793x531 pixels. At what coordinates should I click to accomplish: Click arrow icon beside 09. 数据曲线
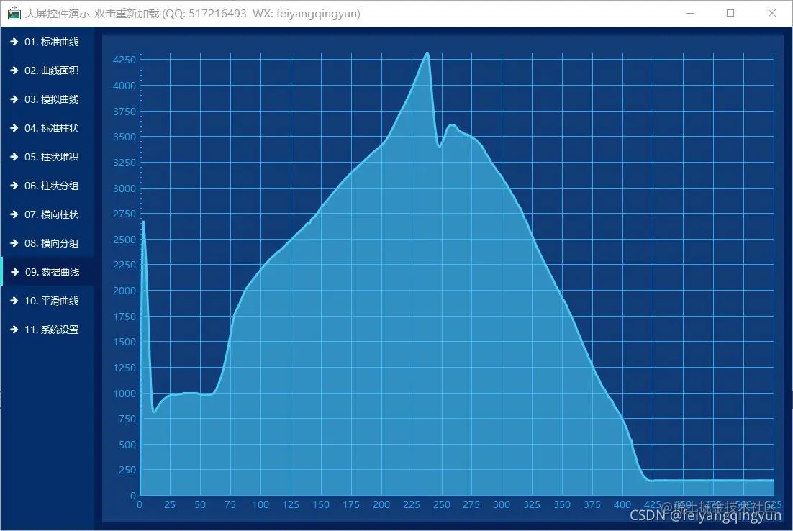(14, 272)
